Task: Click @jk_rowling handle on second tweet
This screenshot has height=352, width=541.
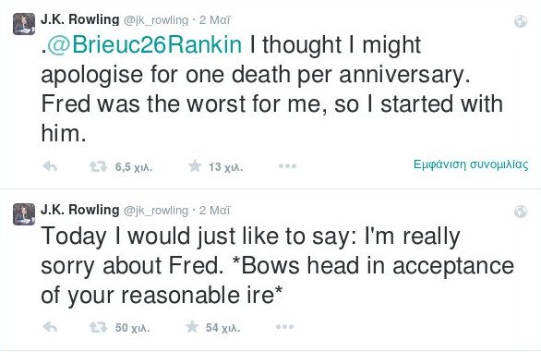Action: tap(156, 211)
